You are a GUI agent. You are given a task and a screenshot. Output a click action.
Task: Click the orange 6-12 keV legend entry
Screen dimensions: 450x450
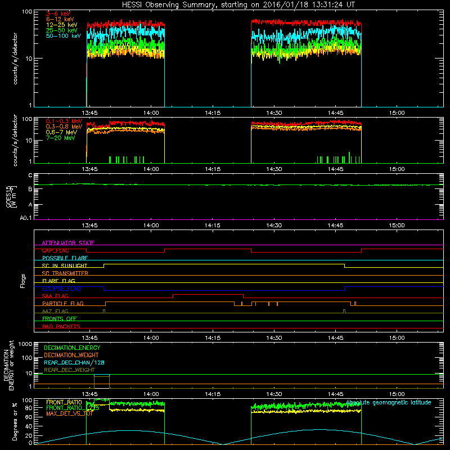pos(60,19)
